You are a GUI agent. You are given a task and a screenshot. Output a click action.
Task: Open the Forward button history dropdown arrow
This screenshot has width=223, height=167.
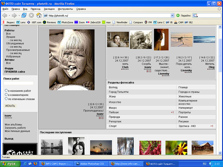point(19,16)
